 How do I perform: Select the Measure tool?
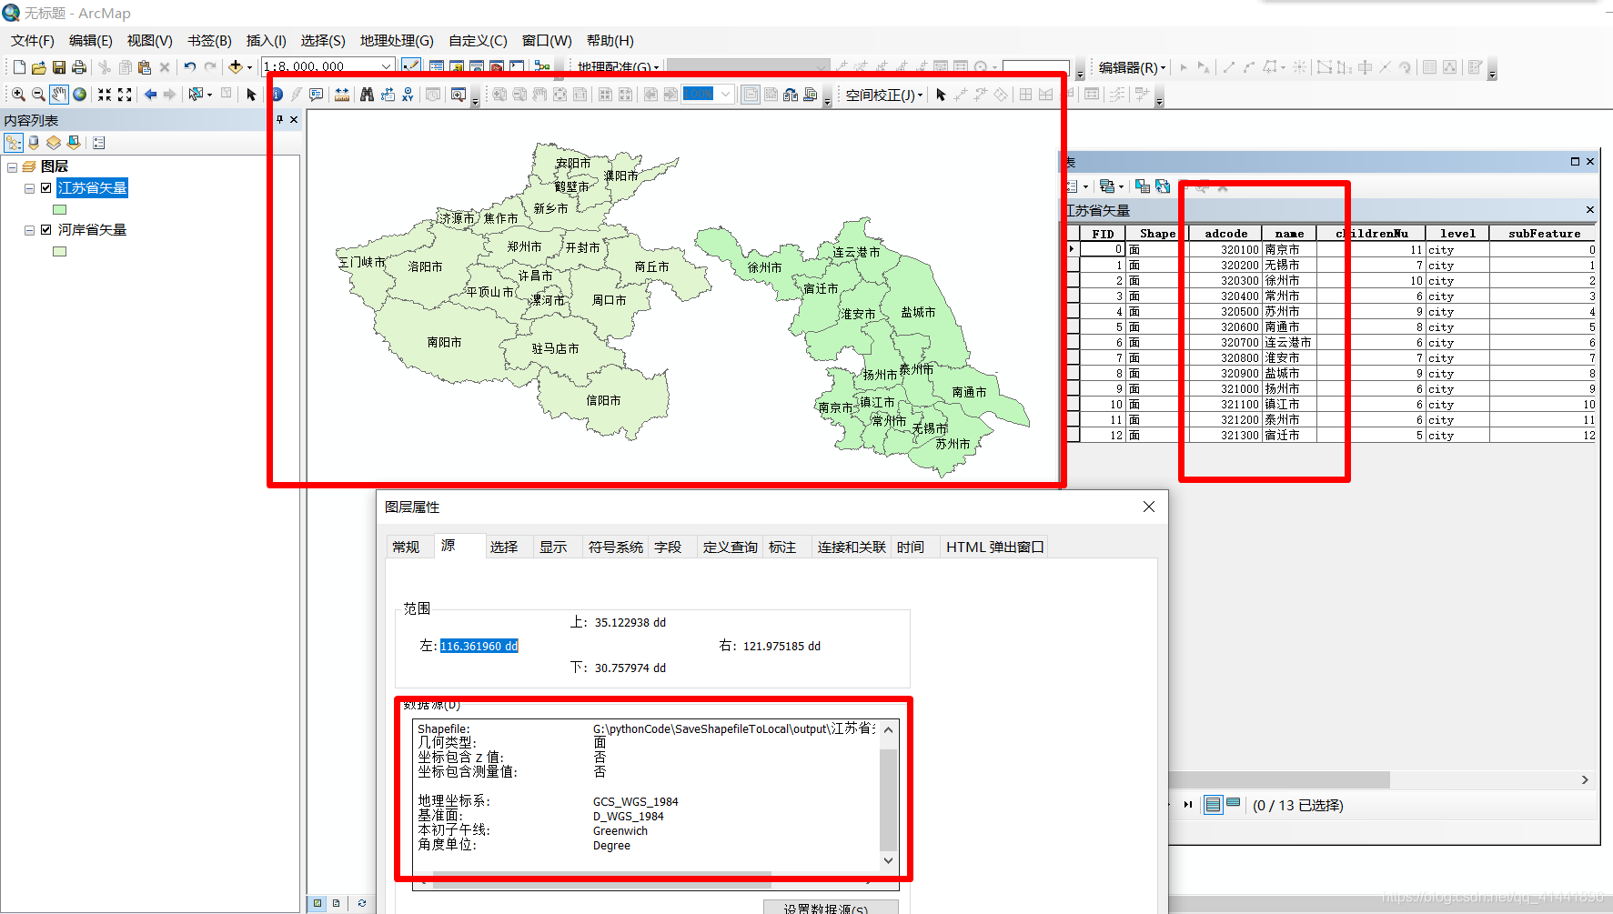(x=341, y=95)
